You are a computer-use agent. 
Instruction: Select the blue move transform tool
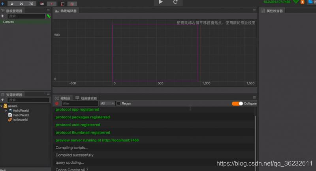pyautogui.click(x=3, y=4)
